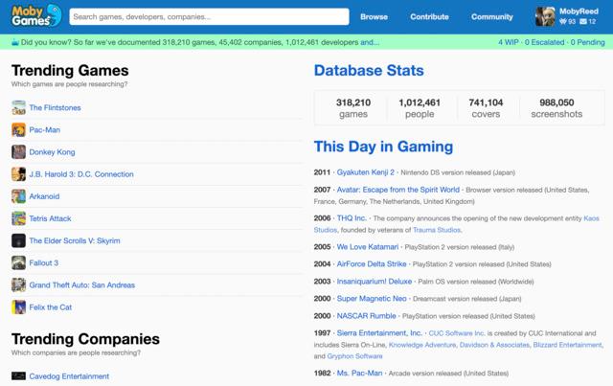The width and height of the screenshot is (613, 386).
Task: Open the Contribute menu
Action: 429,17
